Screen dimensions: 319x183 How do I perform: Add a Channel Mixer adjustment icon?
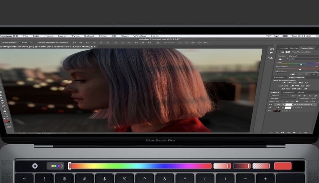(x=303, y=86)
